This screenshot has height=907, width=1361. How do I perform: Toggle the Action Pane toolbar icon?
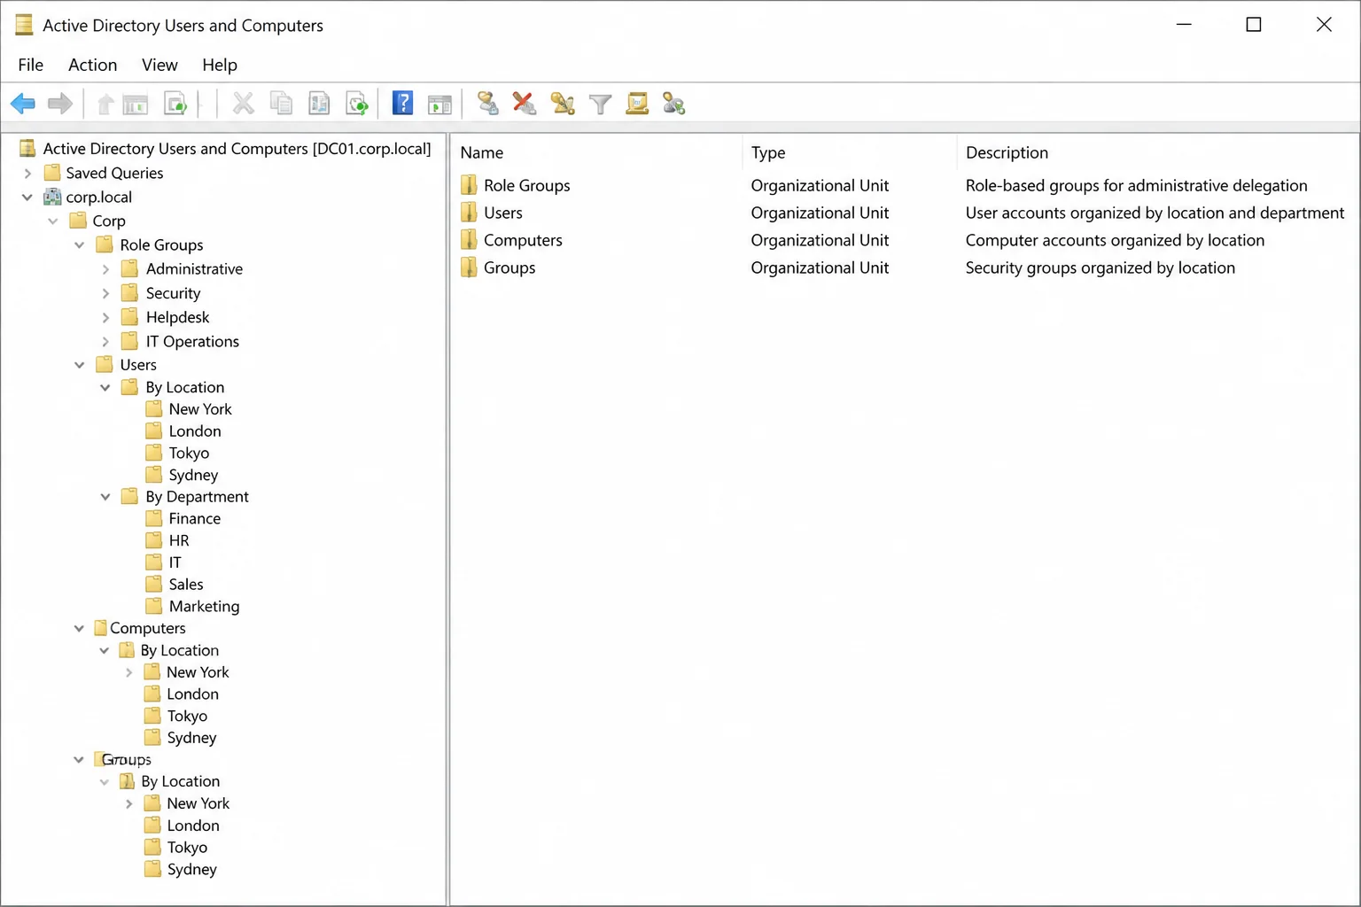(x=439, y=105)
